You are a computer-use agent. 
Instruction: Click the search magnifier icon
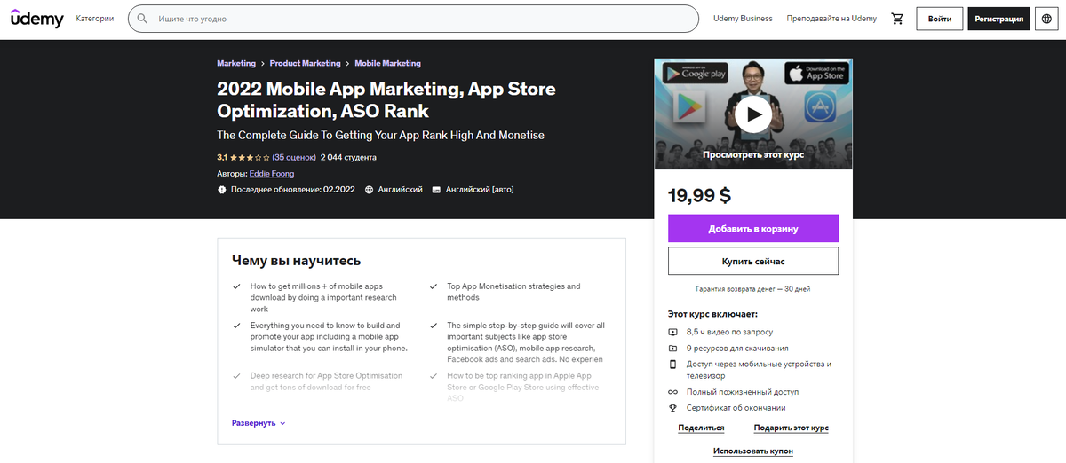tap(142, 19)
